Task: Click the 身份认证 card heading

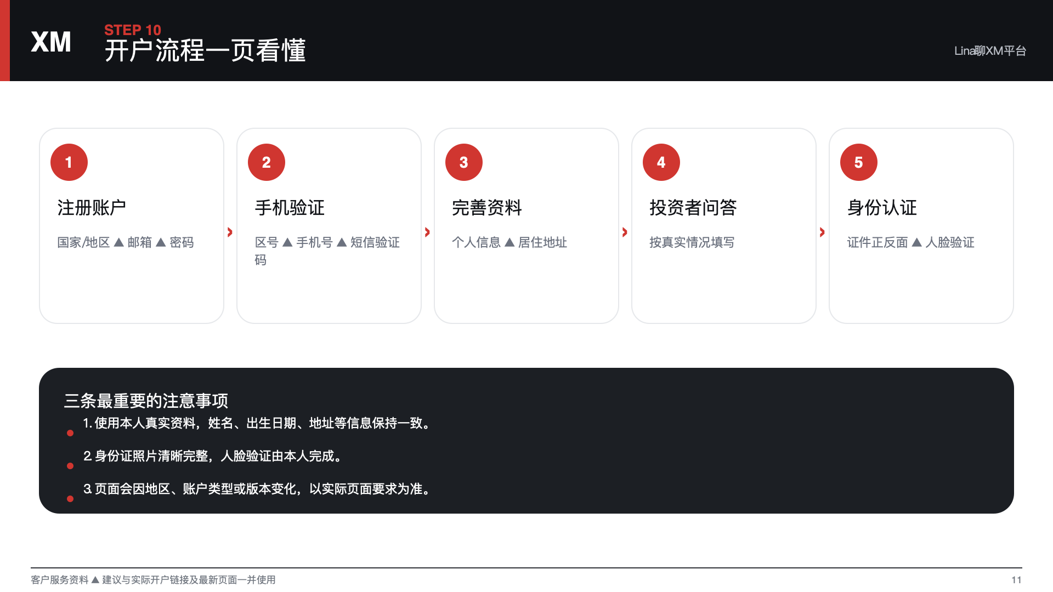Action: pos(882,208)
